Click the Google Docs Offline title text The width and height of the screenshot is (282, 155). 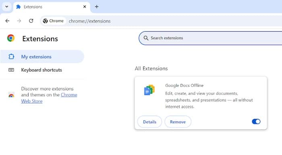[x=184, y=85]
